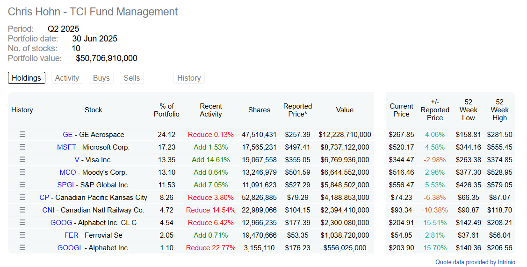Switch to the Buys tab

click(101, 78)
